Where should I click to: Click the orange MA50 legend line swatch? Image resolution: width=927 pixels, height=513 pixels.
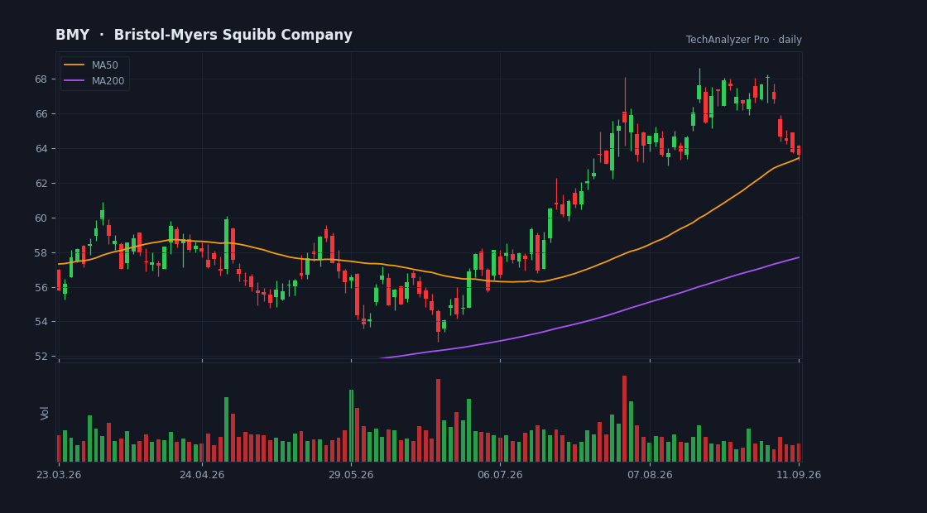coord(74,65)
